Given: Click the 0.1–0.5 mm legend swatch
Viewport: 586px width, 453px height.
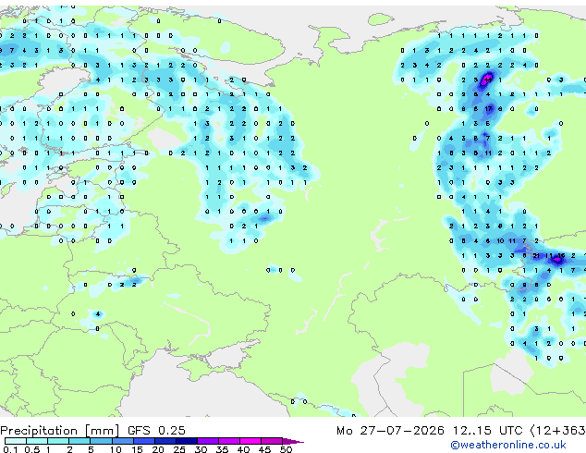Looking at the screenshot, I should point(16,441).
